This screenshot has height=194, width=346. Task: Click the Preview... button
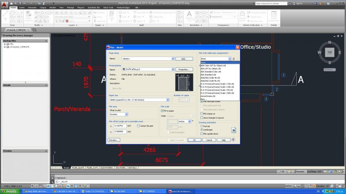tap(114, 140)
